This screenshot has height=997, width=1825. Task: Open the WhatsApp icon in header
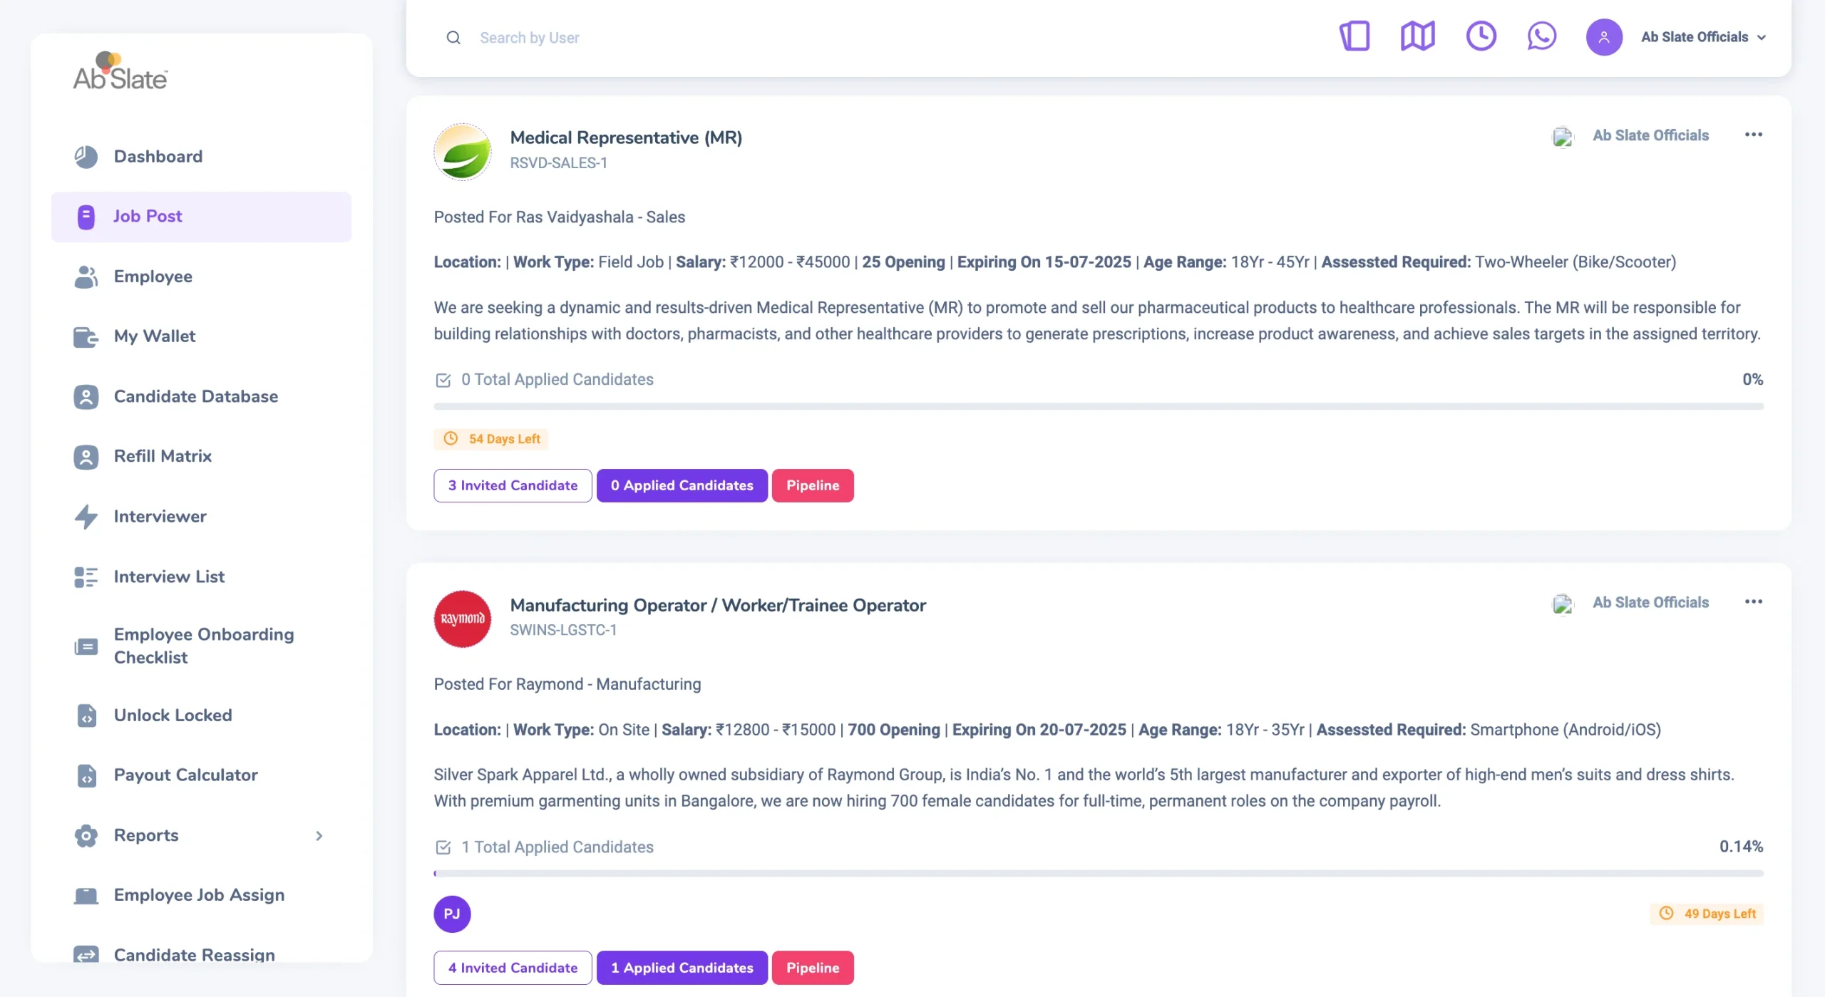click(1541, 36)
